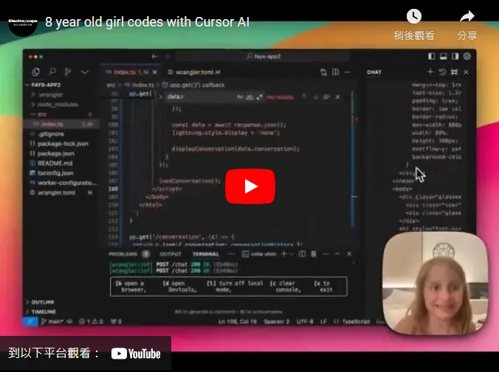The width and height of the screenshot is (499, 372).
Task: Open the Search magnifier icon in Cursor sidebar
Action: (52, 71)
